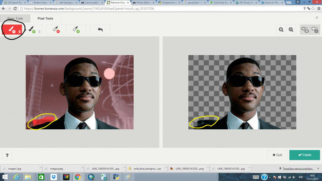Open the first LINE_138030141253...jpg download
322x181 pixels.
(103, 168)
